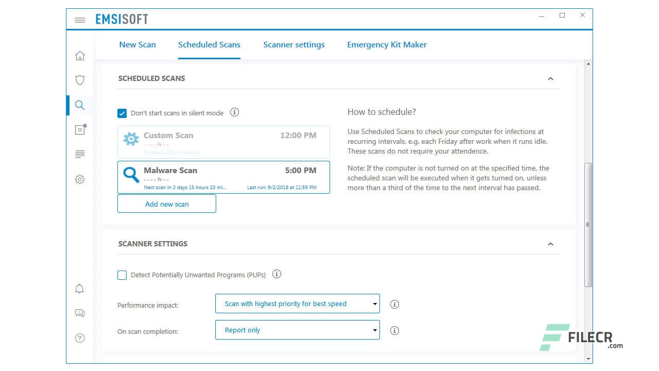
Task: Open the Home overview from the sidebar
Action: point(80,55)
